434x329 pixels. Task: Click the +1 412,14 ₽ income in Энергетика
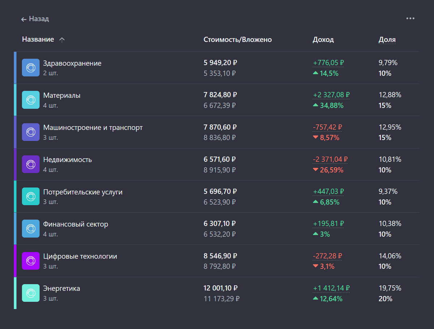(x=331, y=288)
